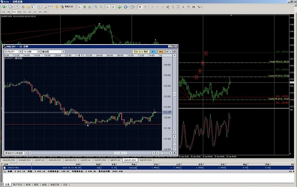Click the zoom in magnifier icon
The width and height of the screenshot is (297, 187).
96,7
